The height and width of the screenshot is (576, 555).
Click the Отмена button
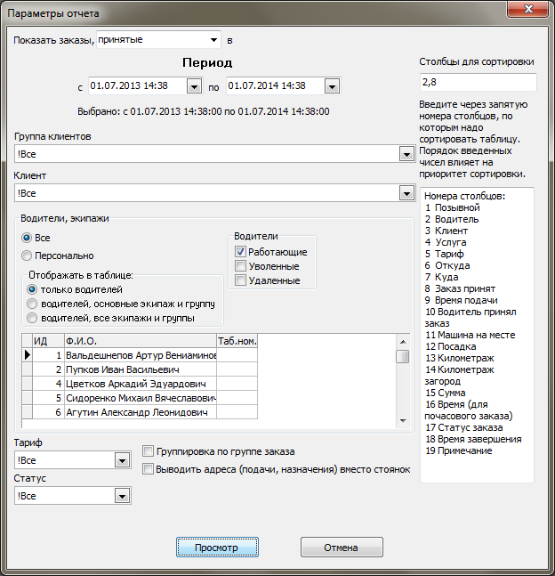click(342, 548)
